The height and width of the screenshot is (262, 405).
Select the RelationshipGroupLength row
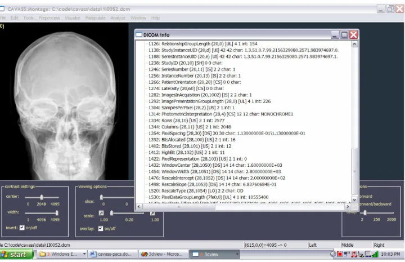coord(202,44)
